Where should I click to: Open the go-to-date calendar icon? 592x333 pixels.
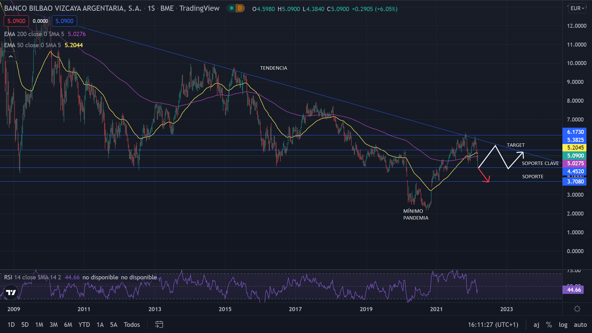[x=159, y=324]
